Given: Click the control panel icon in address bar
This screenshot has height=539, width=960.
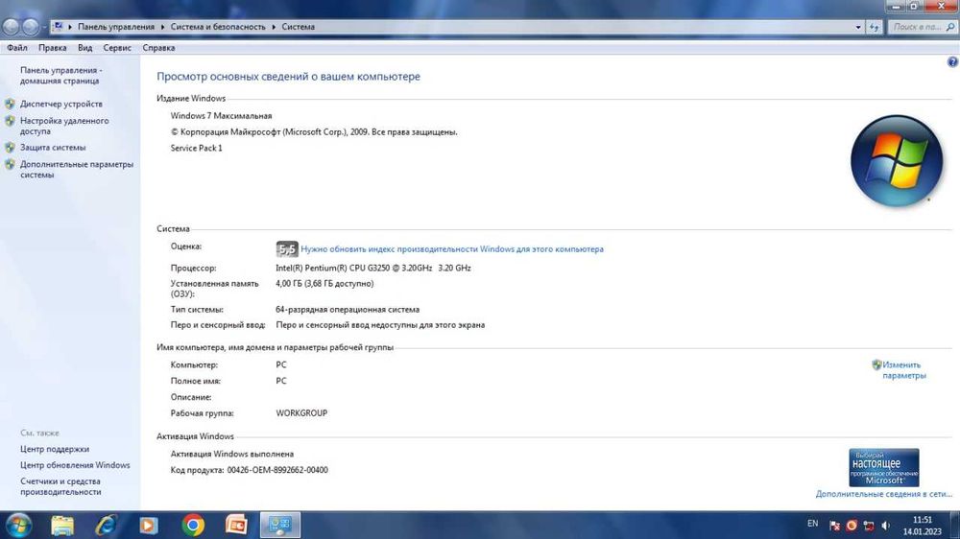Looking at the screenshot, I should pyautogui.click(x=58, y=27).
